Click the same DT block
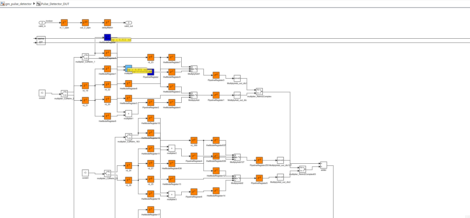The width and height of the screenshot is (470, 218). click(41, 40)
